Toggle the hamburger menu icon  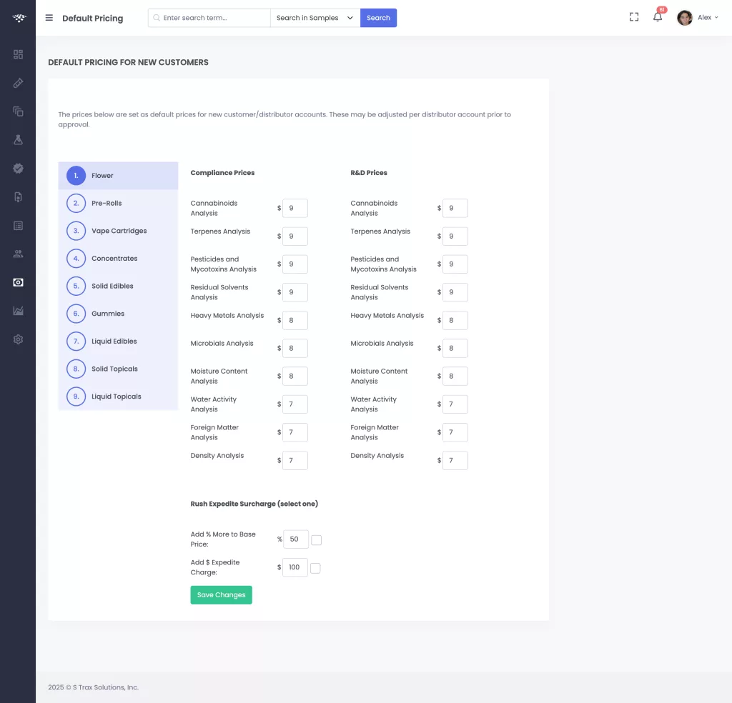pyautogui.click(x=49, y=18)
